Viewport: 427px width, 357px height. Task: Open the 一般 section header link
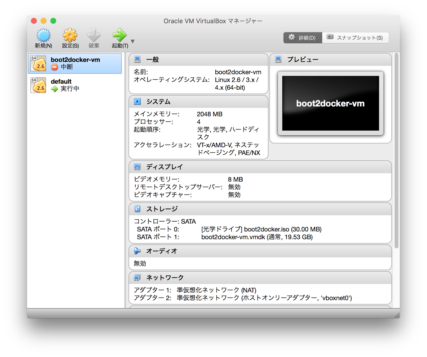[x=152, y=59]
